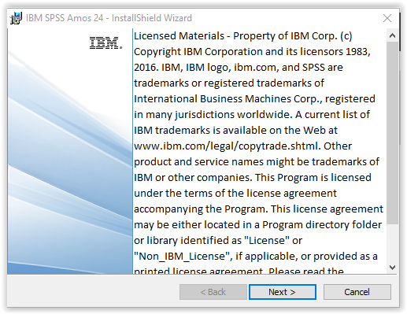Image resolution: width=407 pixels, height=314 pixels.
Task: Click the vertical scrollbar thumb
Action: click(x=392, y=133)
